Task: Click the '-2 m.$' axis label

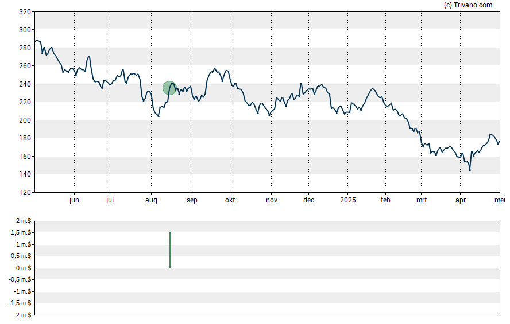Action: [22, 315]
